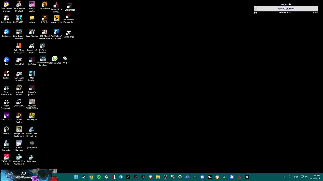The height and width of the screenshot is (181, 323).
Task: Select the BLOODSTR... desktop icon
Action: (x=19, y=19)
